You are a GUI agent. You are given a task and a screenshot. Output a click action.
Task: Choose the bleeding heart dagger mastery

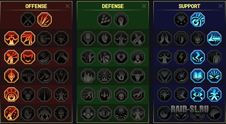[x=11, y=76]
